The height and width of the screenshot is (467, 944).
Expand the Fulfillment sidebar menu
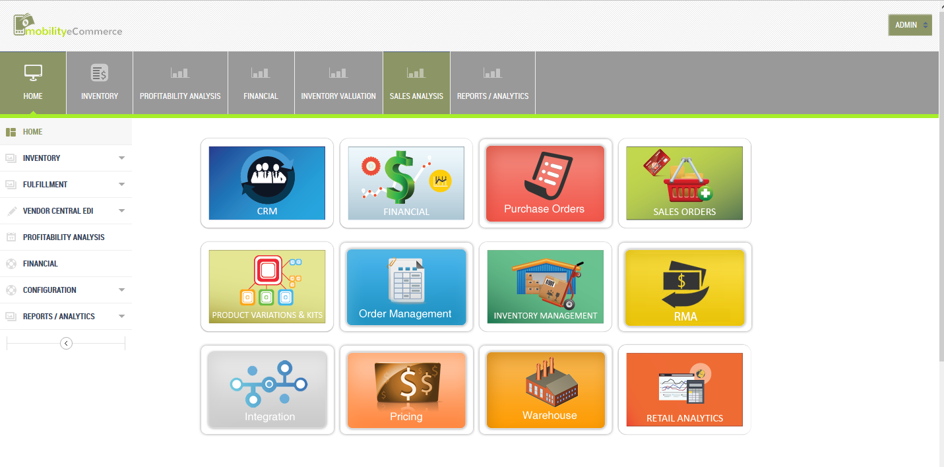pyautogui.click(x=66, y=184)
